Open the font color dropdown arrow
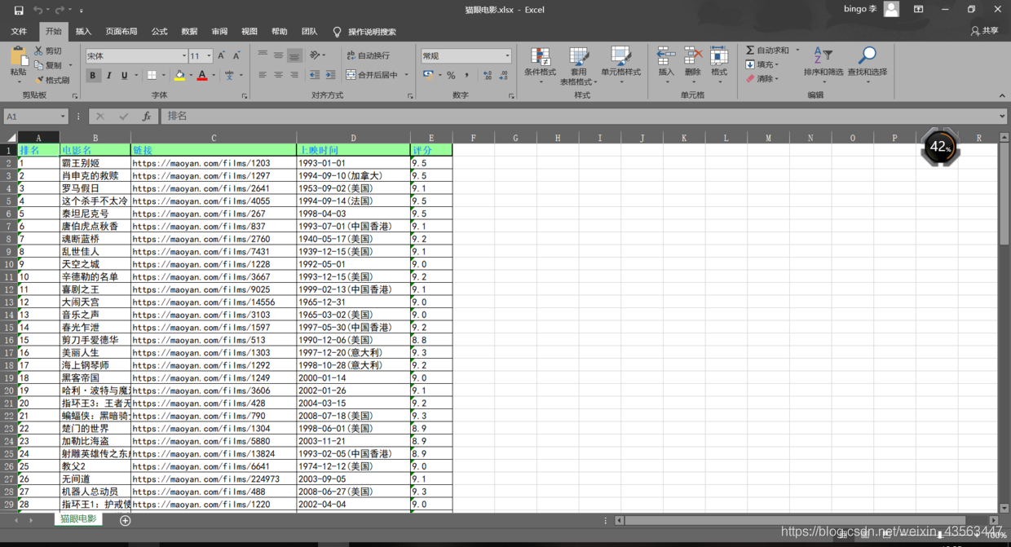The height and width of the screenshot is (547, 1011). click(213, 75)
